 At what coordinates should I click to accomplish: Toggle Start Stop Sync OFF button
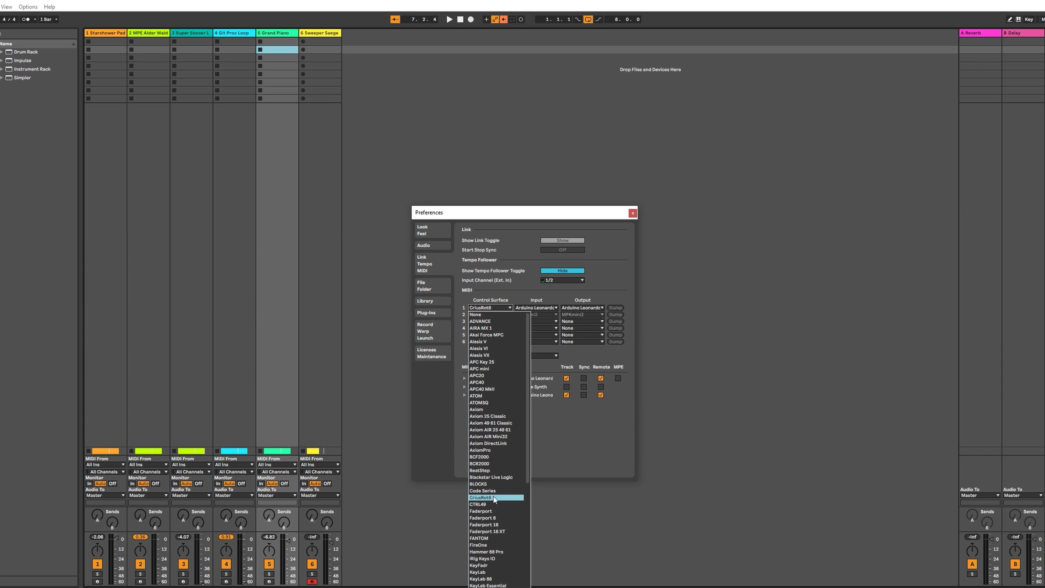[x=562, y=249]
